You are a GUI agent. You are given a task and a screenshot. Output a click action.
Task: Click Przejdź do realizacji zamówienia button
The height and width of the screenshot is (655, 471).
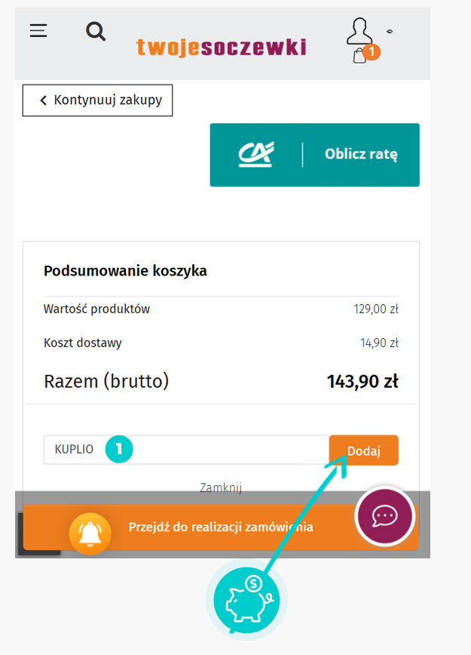click(221, 527)
